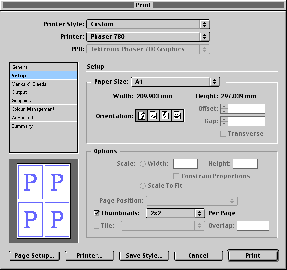287x270 pixels.
Task: Choose rotated-left landscape orientation icon
Action: click(x=153, y=116)
